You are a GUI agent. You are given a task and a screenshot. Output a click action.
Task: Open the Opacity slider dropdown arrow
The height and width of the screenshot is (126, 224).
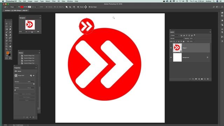click(194, 38)
